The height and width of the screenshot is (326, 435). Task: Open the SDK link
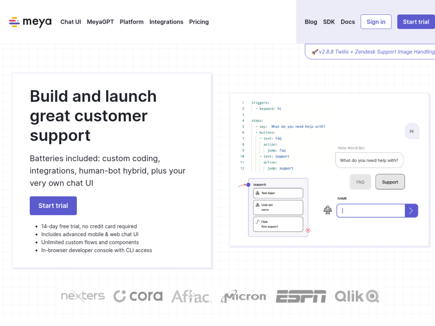pyautogui.click(x=329, y=22)
